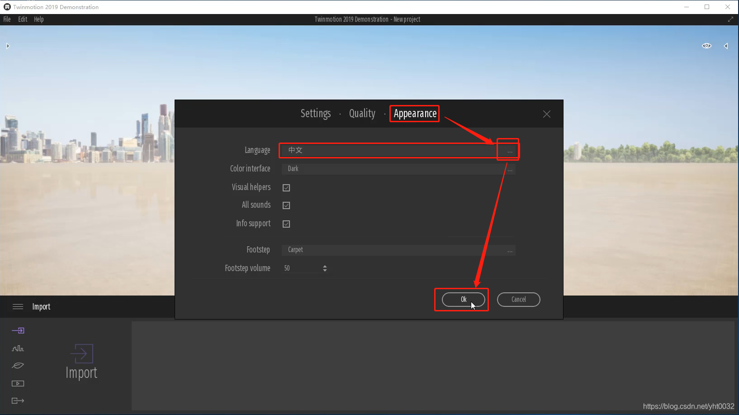
Task: Confirm settings with the Ok button
Action: [464, 300]
